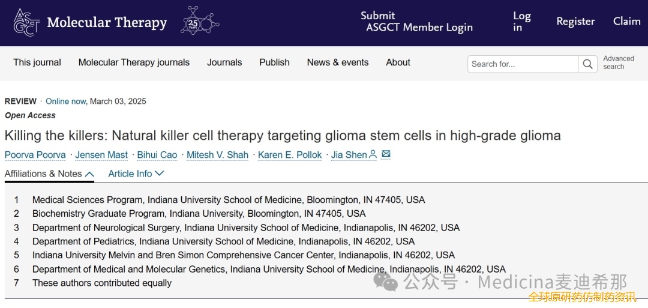
Task: Open the Molecular Therapy journals menu
Action: click(134, 62)
